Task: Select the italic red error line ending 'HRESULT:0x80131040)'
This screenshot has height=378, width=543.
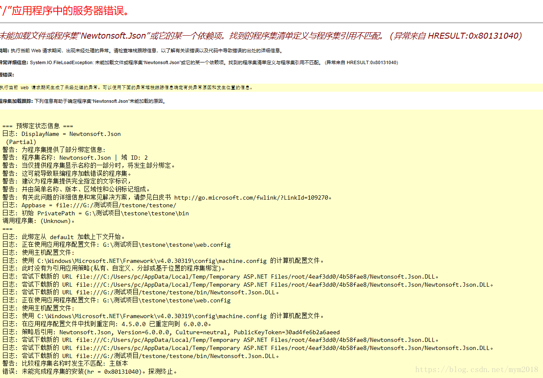Action: pos(261,36)
